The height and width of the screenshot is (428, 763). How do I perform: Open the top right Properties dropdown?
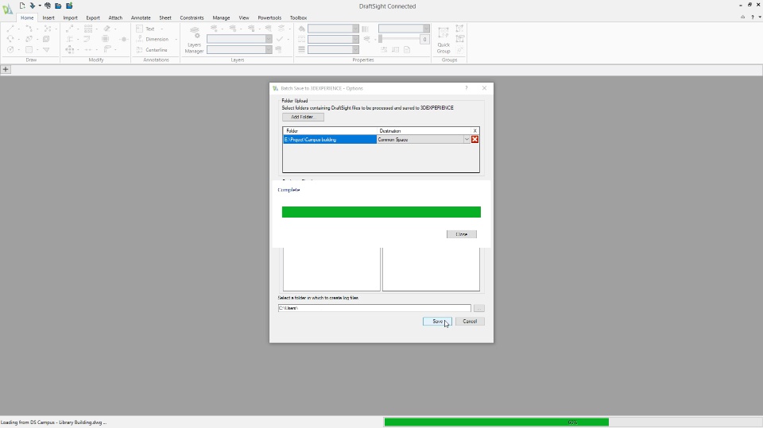point(426,29)
